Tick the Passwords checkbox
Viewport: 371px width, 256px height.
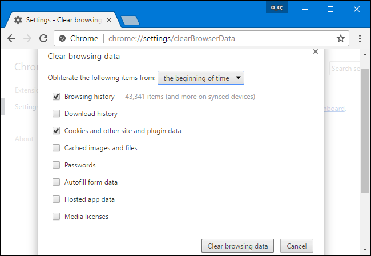pos(56,165)
